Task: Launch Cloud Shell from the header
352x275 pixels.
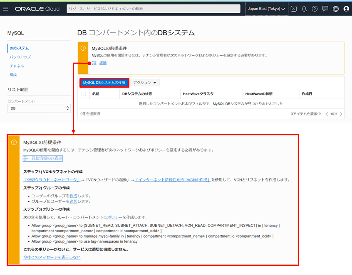Action: click(x=294, y=9)
